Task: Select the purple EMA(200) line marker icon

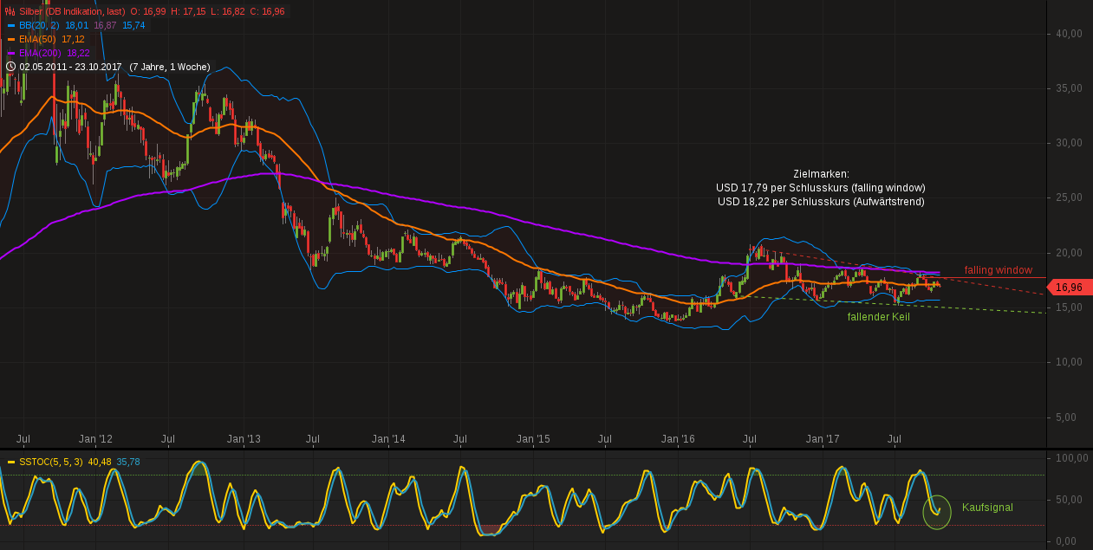Action: click(10, 53)
